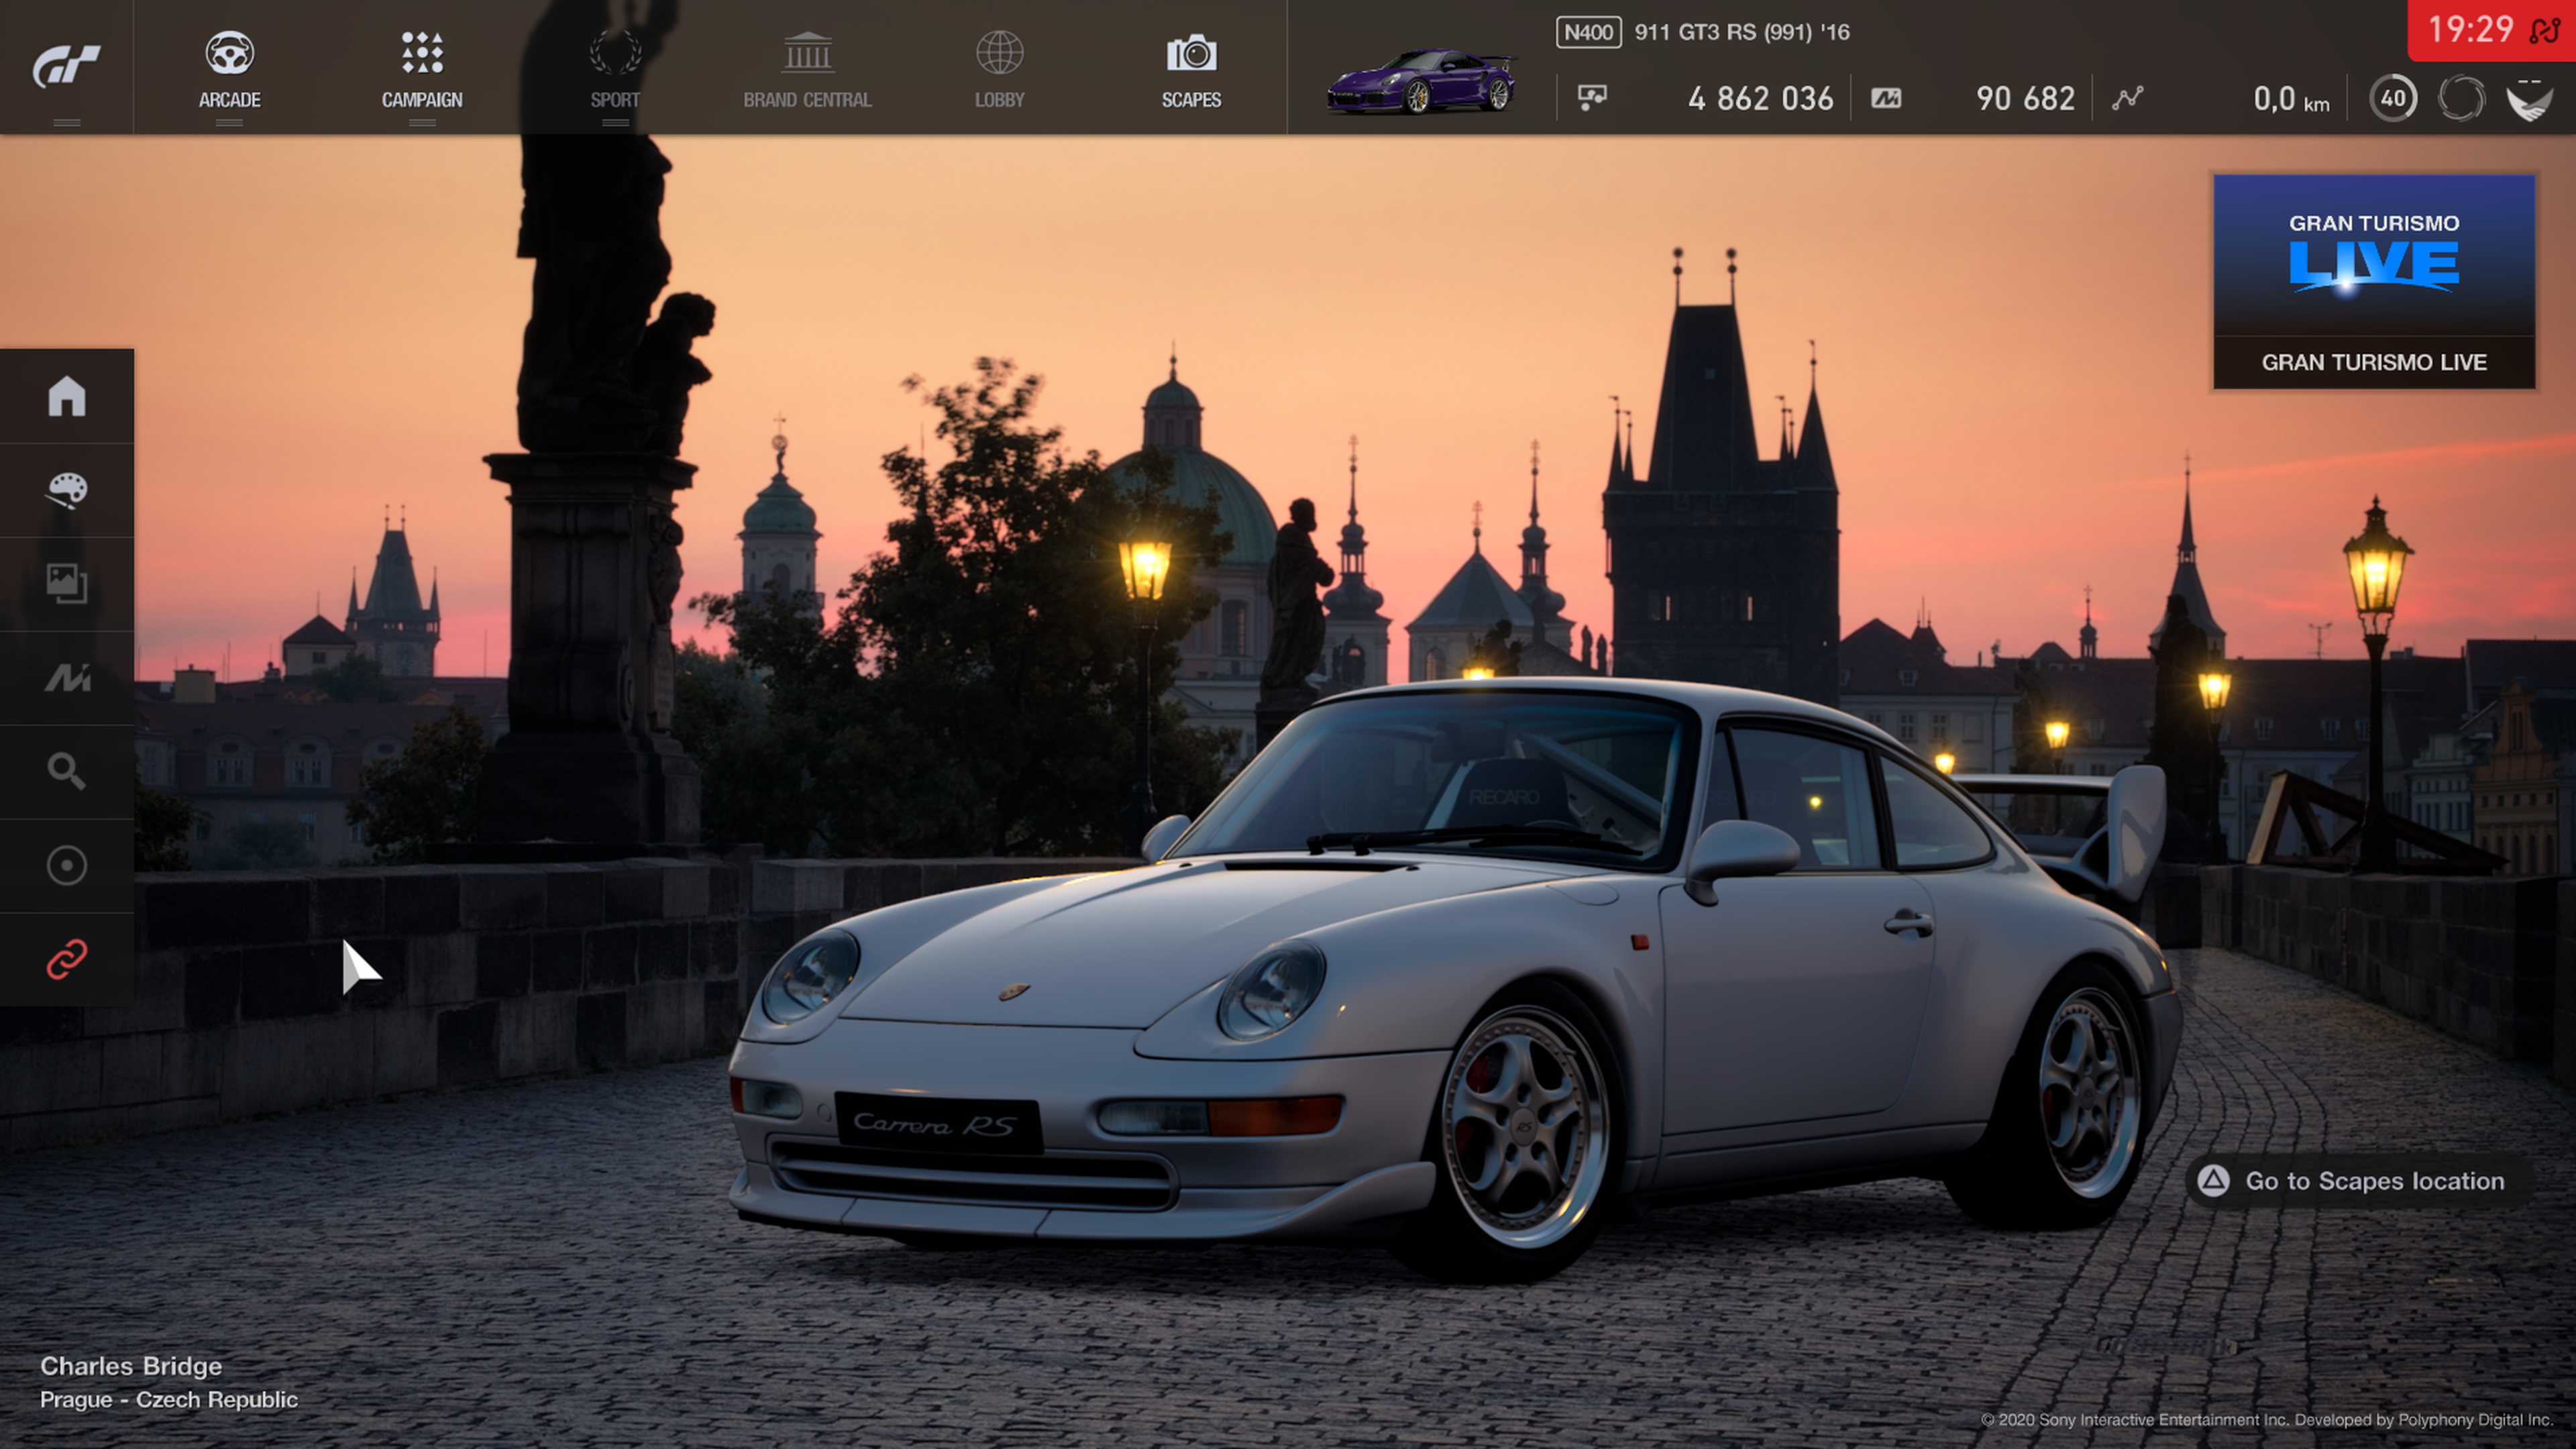Click the Brand Central building icon
The image size is (2576, 1449).
pos(807,52)
